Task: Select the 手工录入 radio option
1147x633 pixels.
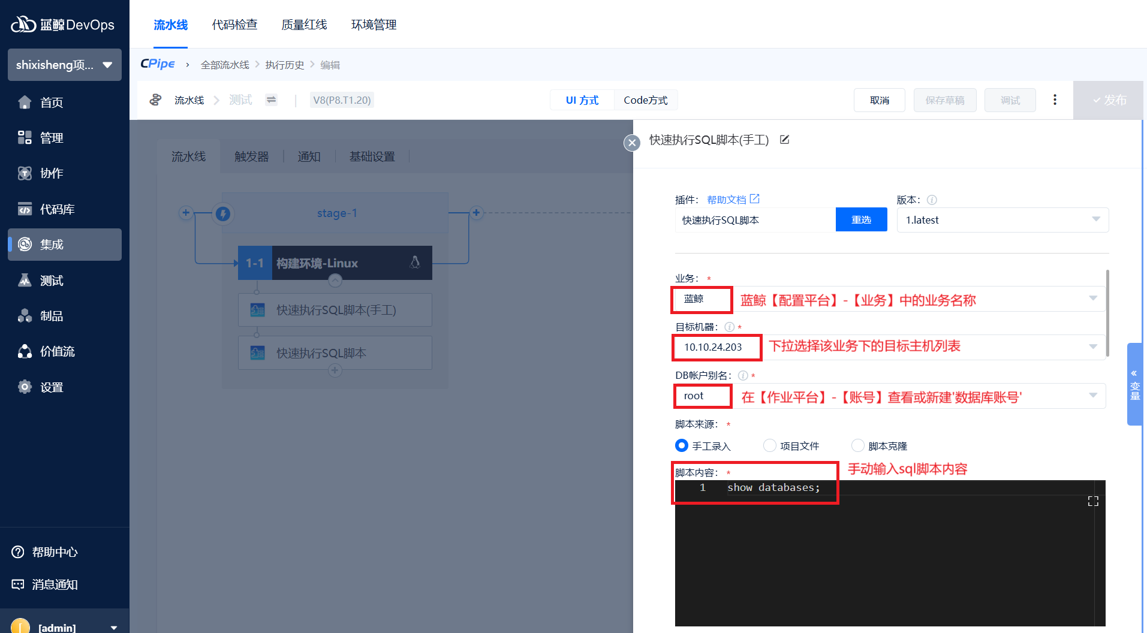Action: pyautogui.click(x=682, y=445)
